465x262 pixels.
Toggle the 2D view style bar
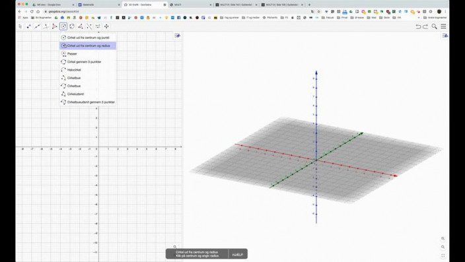point(177,36)
